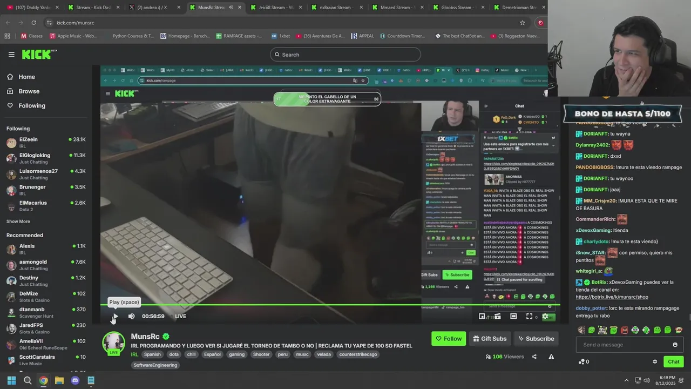Click the green stream progress bar
This screenshot has height=389, width=691.
[x=330, y=305]
